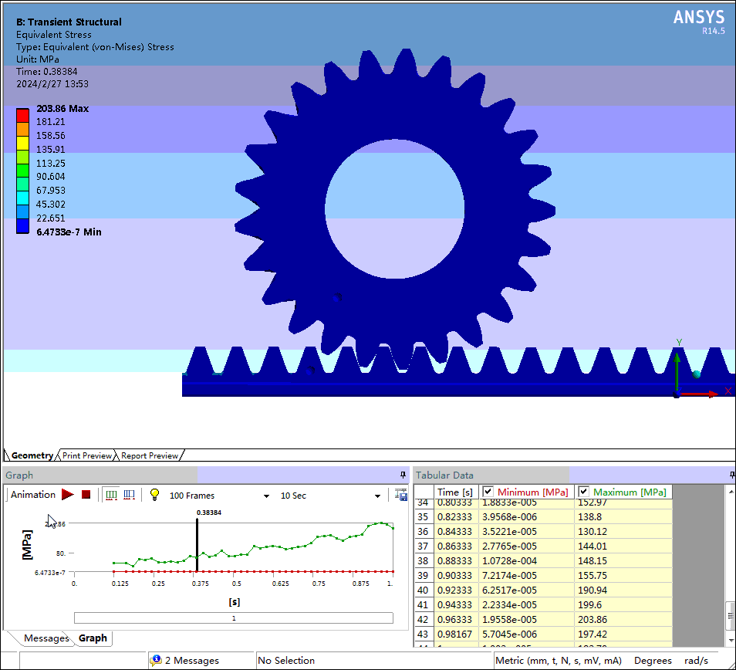Click the light bulb update contour icon
The width and height of the screenshot is (736, 670).
click(x=154, y=495)
